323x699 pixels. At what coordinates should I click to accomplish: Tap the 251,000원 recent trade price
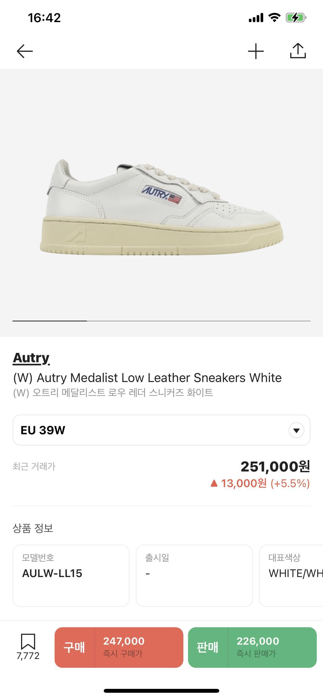(x=275, y=467)
